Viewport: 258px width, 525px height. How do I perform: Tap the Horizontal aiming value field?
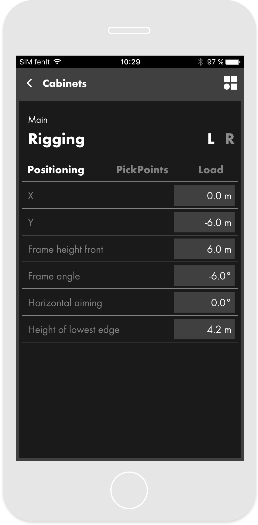[204, 303]
